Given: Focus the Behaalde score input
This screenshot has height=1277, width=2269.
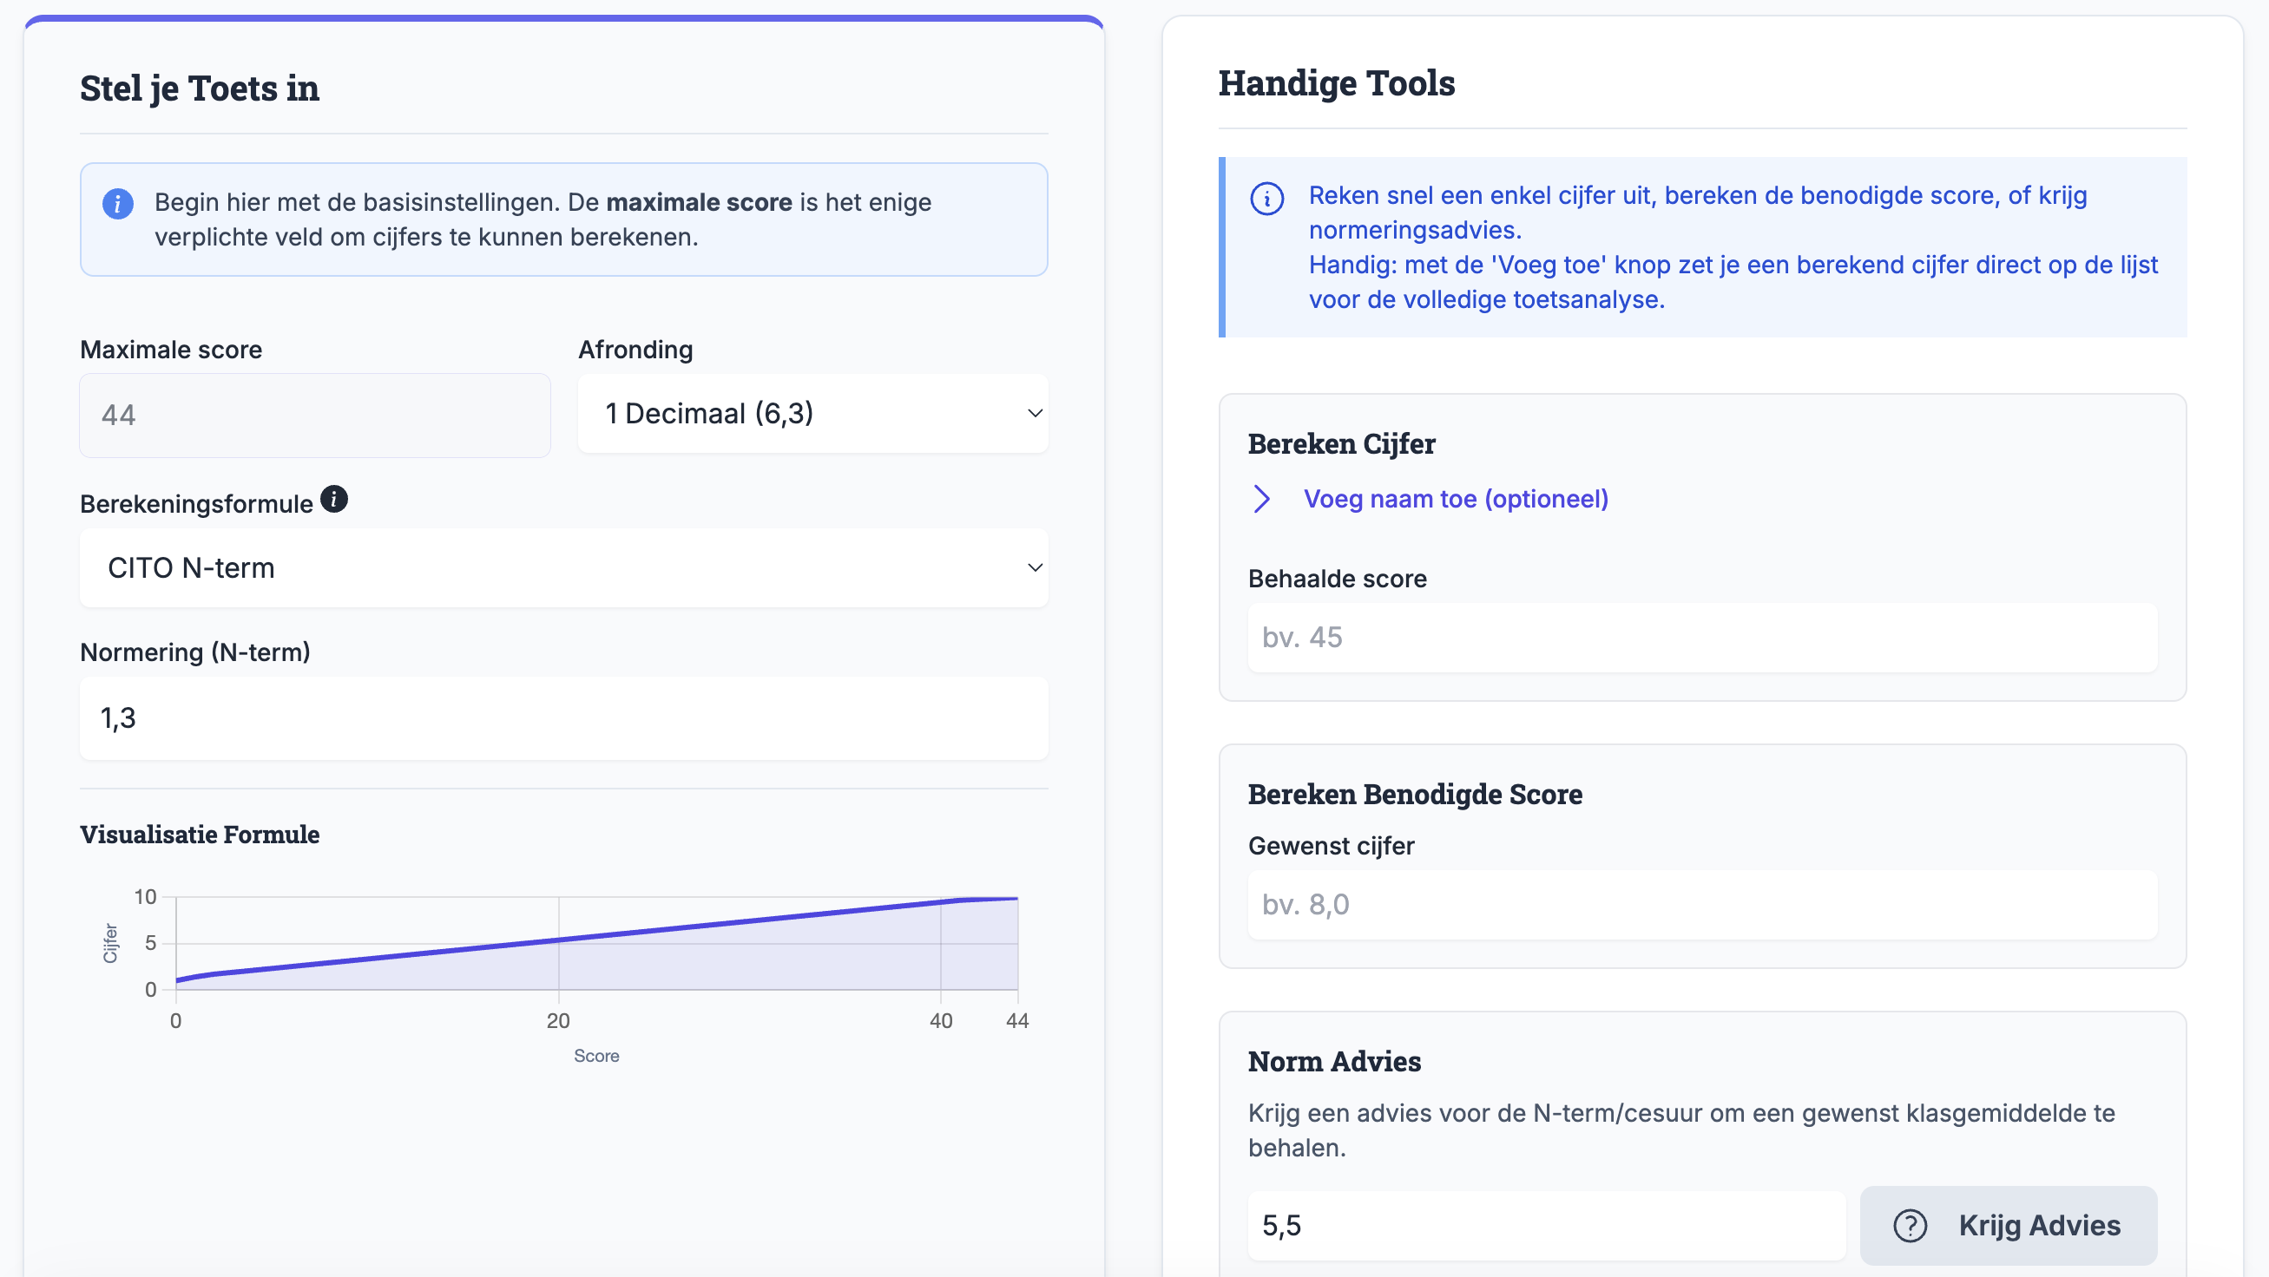Looking at the screenshot, I should [x=1701, y=637].
